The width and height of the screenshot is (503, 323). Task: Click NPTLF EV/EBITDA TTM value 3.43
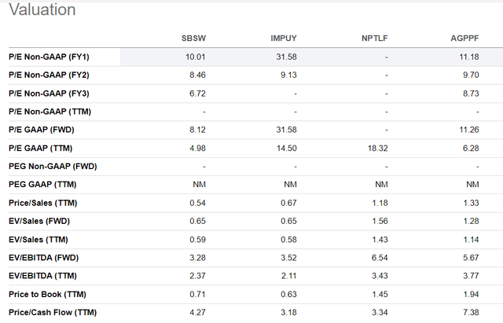[380, 276]
